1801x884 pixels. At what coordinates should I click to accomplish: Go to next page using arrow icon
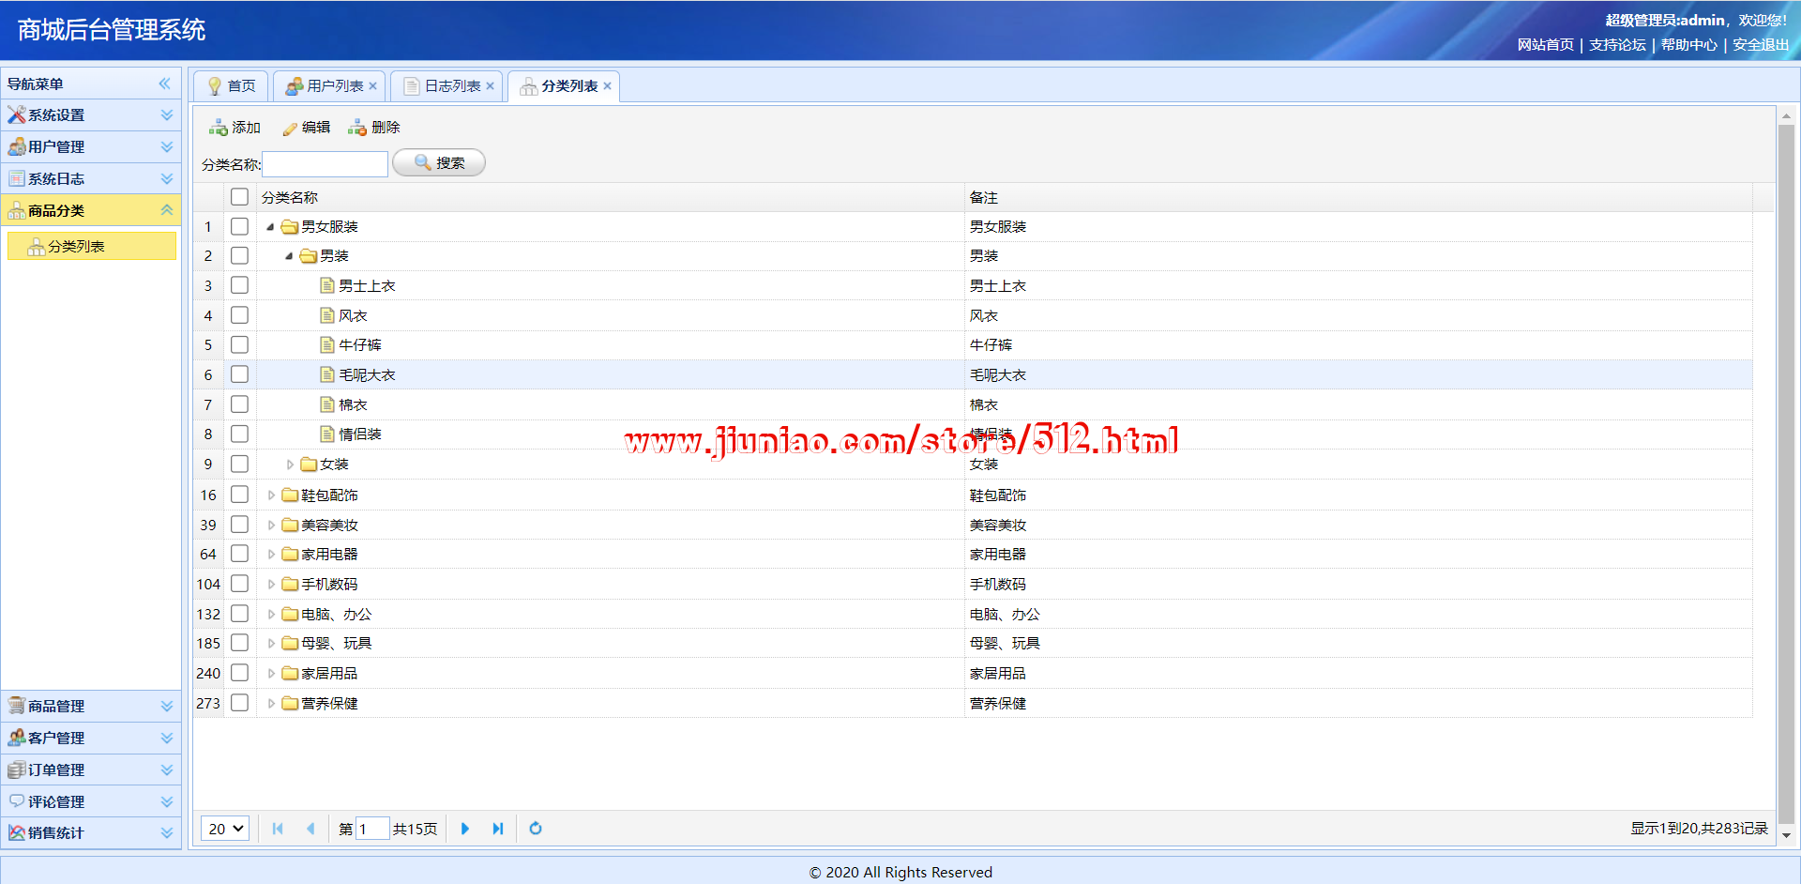pos(465,829)
